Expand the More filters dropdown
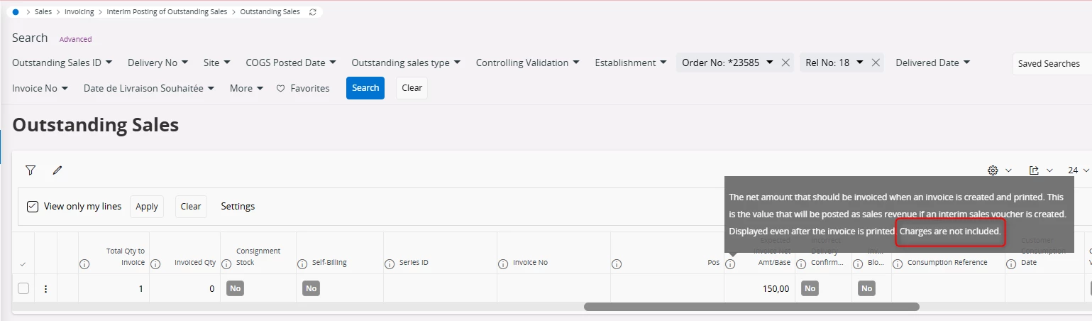Image resolution: width=1092 pixels, height=321 pixels. (246, 88)
